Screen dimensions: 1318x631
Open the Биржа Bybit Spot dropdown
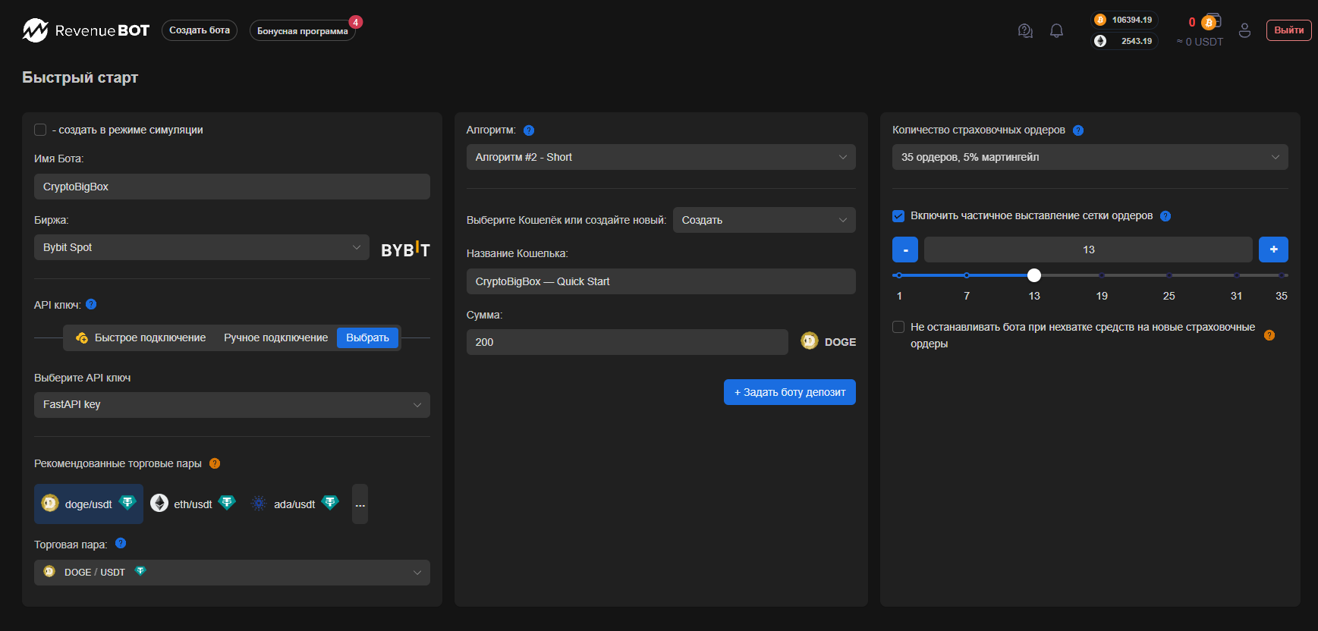pos(202,247)
